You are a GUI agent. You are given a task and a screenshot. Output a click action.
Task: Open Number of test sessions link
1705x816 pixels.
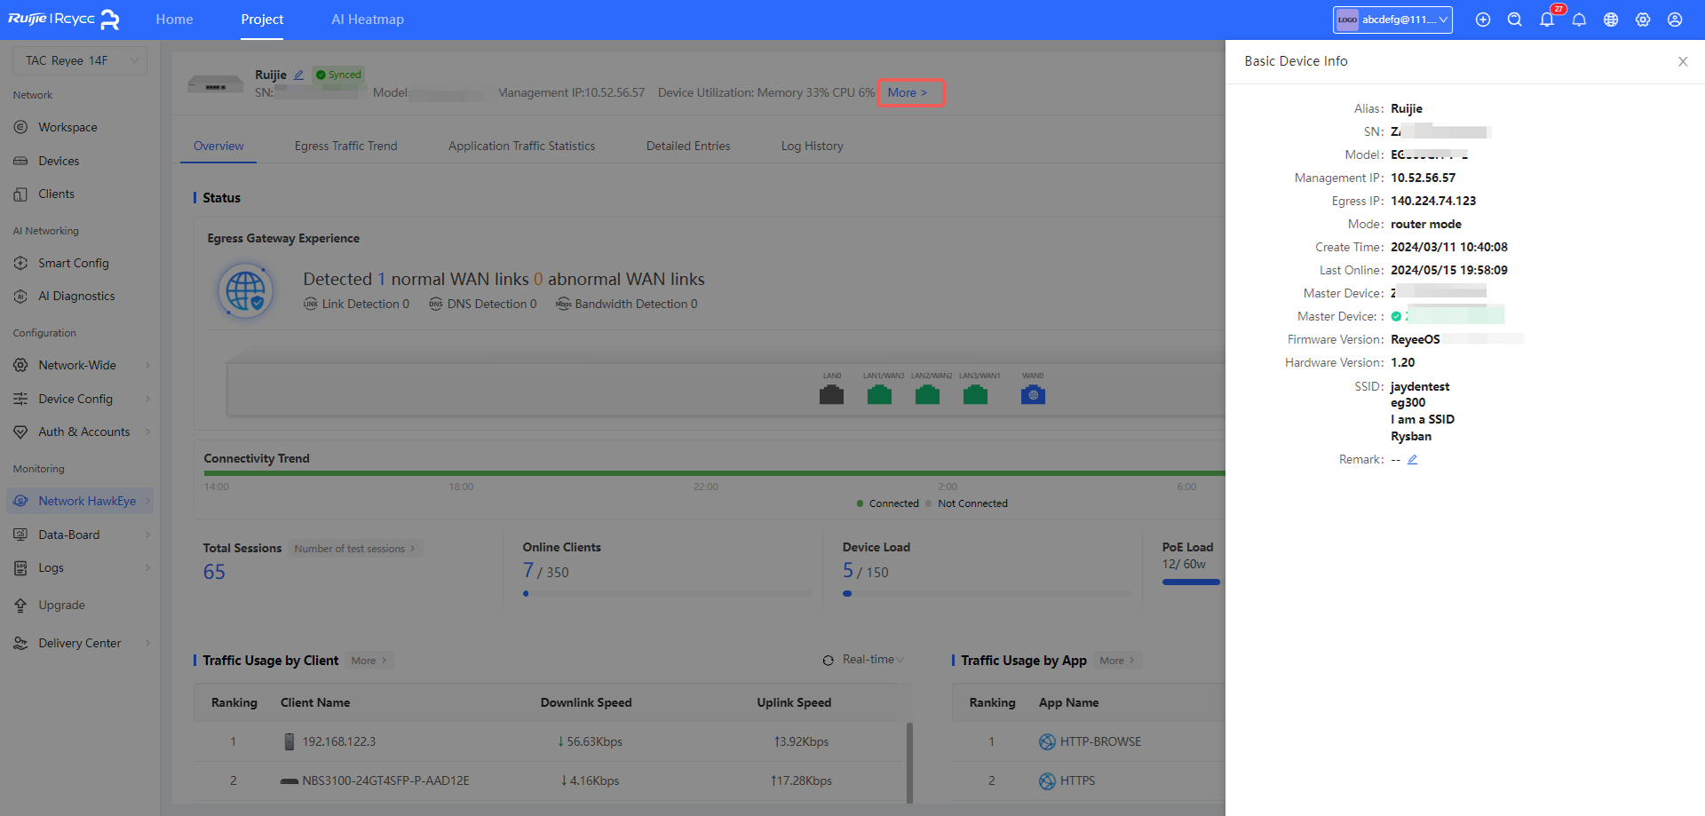point(354,549)
